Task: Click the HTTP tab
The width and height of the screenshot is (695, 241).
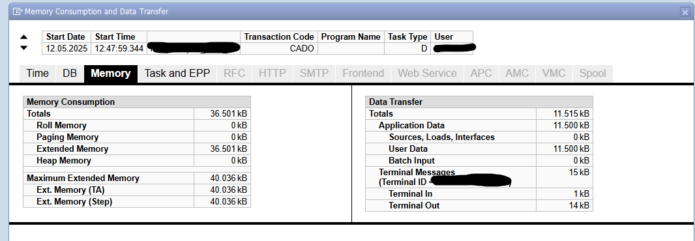Action: (x=272, y=74)
